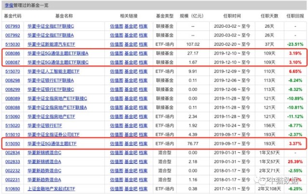The height and width of the screenshot is (194, 308).
Task: Open fund code 002231 link
Action: point(13,180)
